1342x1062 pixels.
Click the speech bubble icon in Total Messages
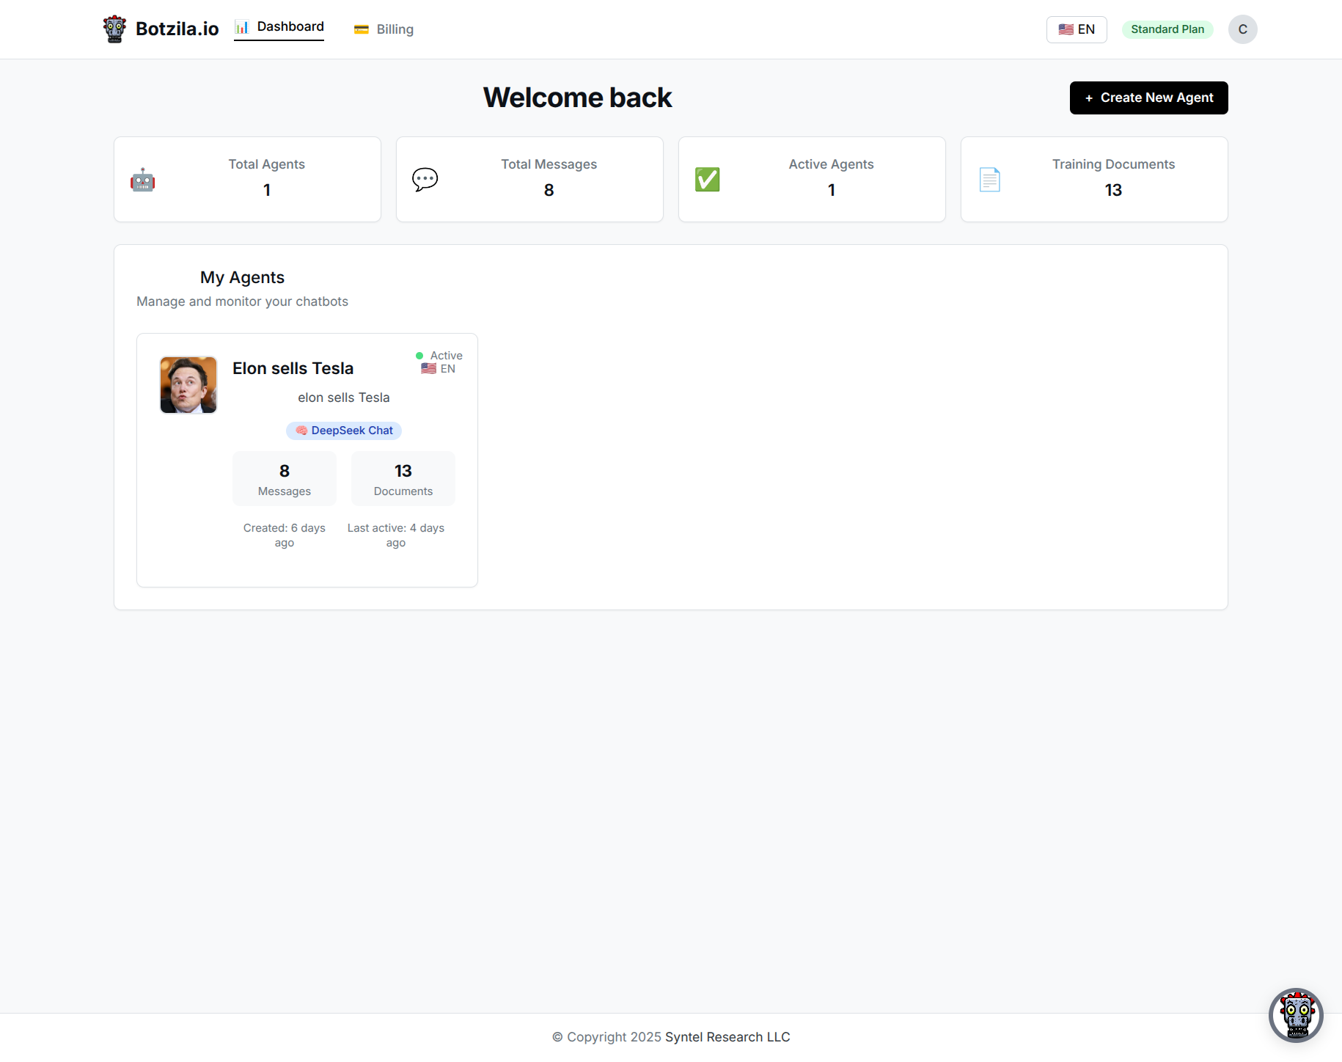click(x=425, y=180)
